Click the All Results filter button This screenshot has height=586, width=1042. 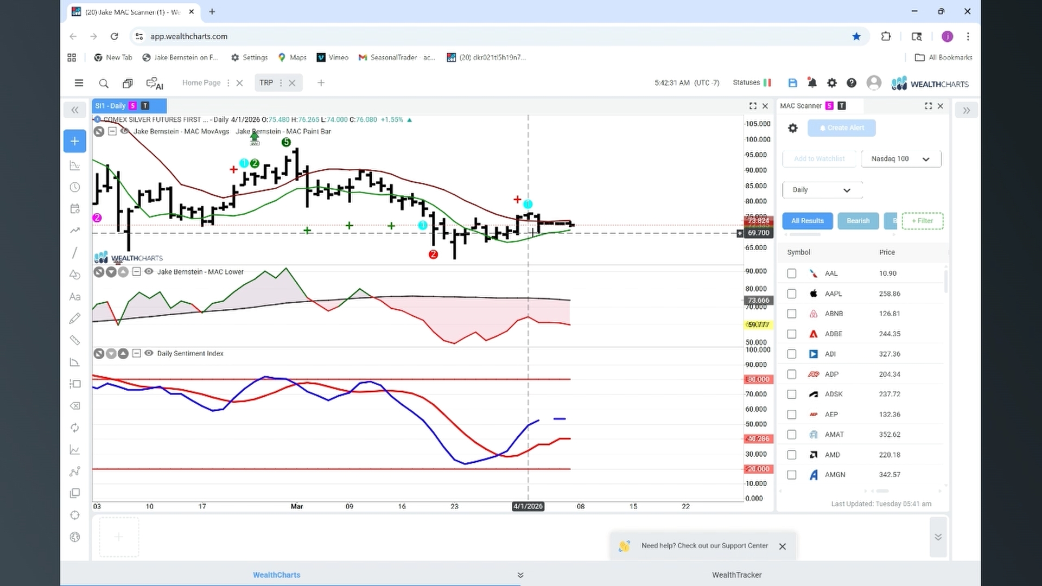(x=808, y=221)
